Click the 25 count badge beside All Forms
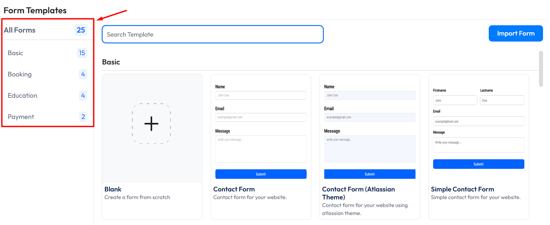Image resolution: width=550 pixels, height=225 pixels. click(81, 30)
